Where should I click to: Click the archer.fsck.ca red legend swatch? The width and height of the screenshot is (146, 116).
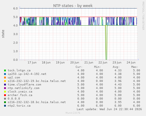point(5,95)
